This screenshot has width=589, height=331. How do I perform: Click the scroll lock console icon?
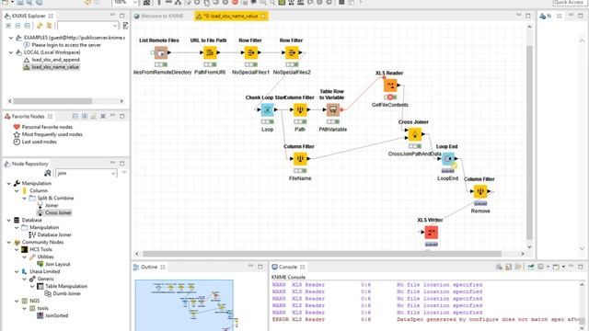pyautogui.click(x=508, y=267)
